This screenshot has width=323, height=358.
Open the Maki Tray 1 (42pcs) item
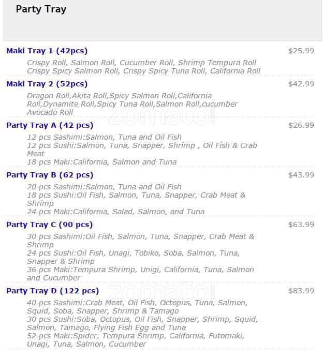[47, 51]
